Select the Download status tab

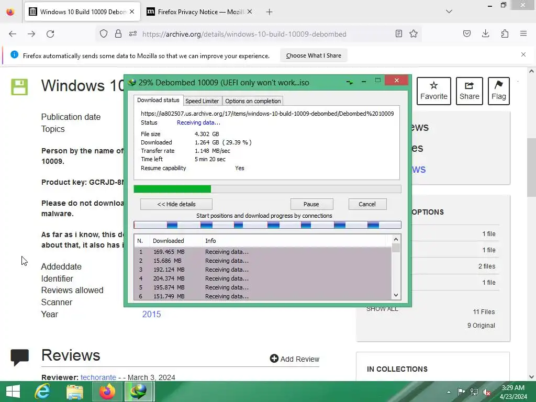158,100
